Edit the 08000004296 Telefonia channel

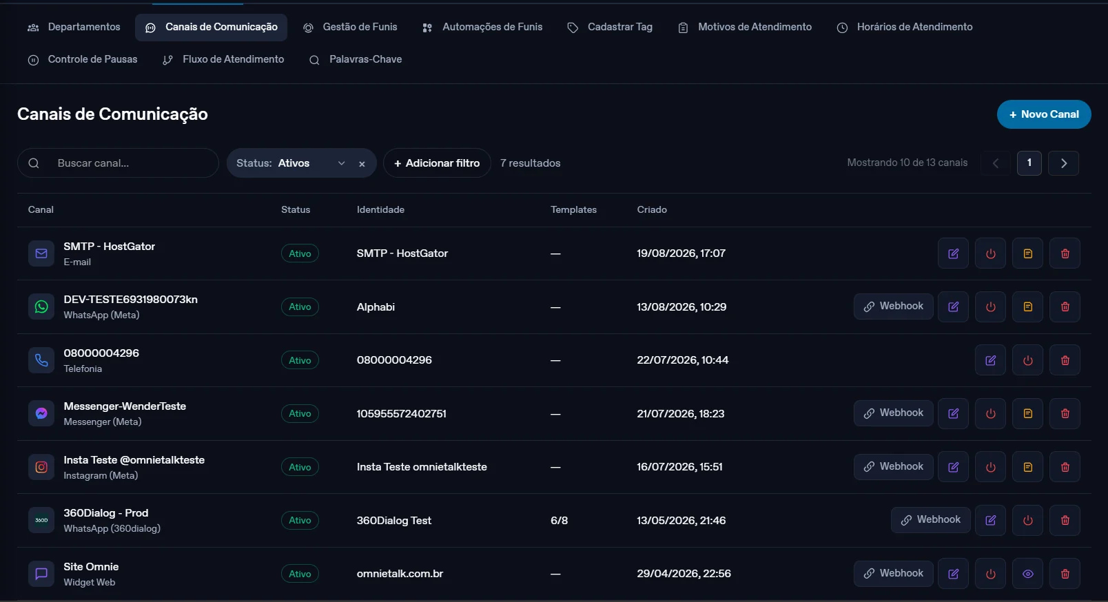[991, 360]
